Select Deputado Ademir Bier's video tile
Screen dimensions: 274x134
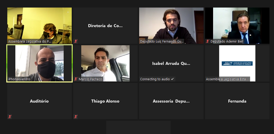click(x=237, y=25)
